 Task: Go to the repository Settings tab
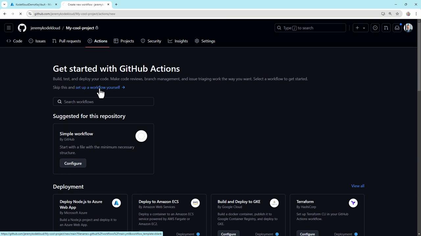pyautogui.click(x=205, y=41)
